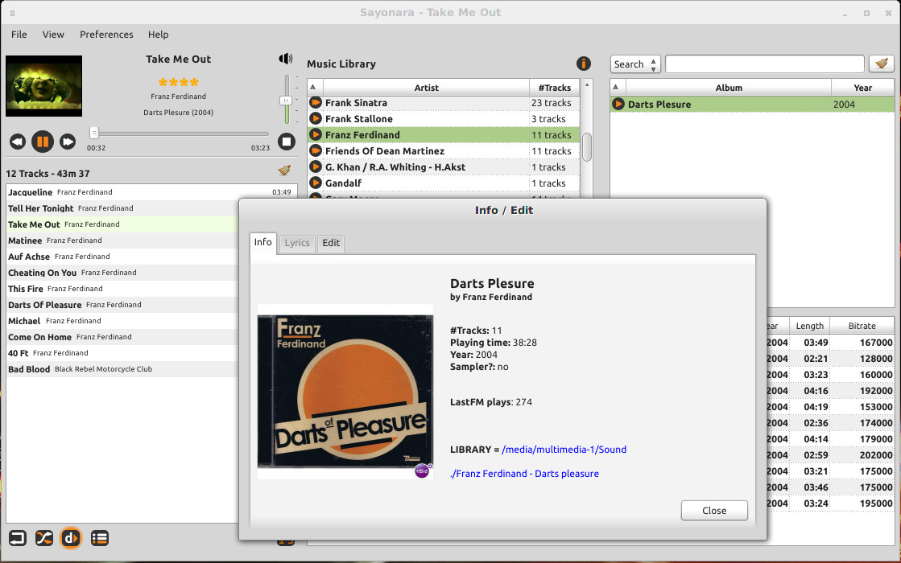Screen dimensions: 901x563
Task: Select the Michael track in the playlist
Action: pos(123,321)
